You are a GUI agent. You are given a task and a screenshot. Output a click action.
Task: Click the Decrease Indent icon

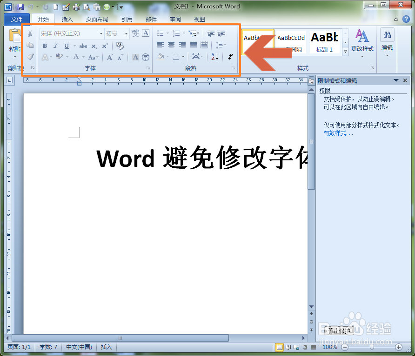[x=211, y=33]
